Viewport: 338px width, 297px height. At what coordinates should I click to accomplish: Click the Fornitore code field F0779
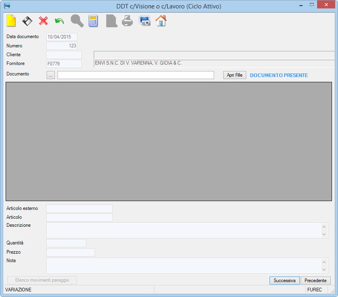(64, 64)
